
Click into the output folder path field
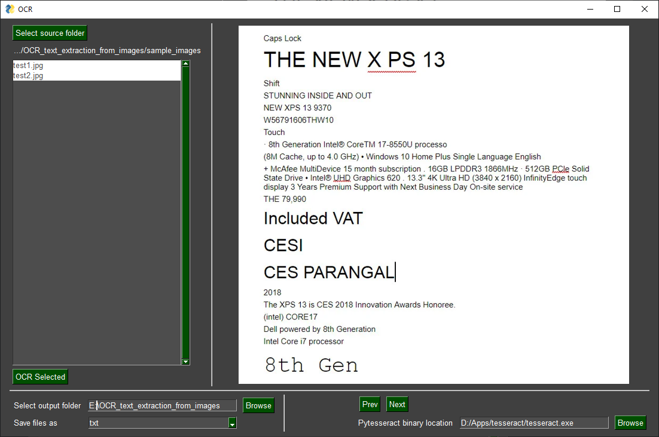(x=162, y=405)
